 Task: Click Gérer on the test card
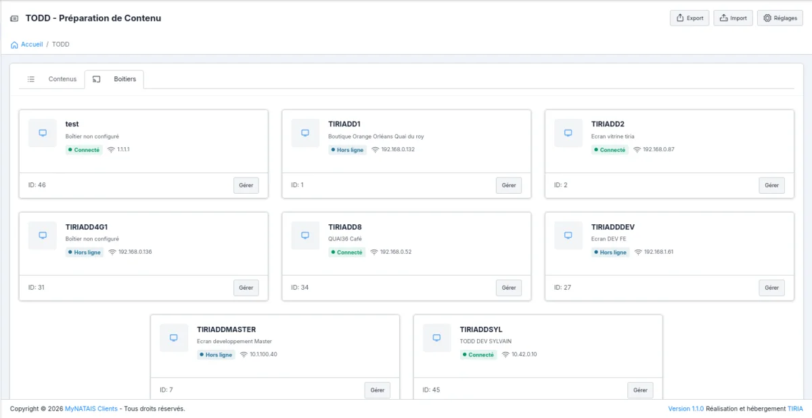pos(246,185)
